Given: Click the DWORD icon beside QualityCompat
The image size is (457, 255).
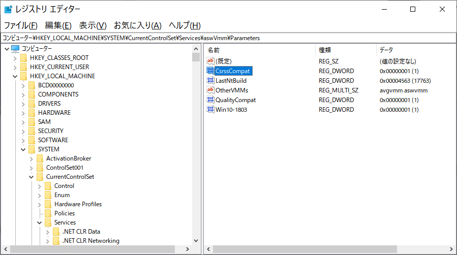Looking at the screenshot, I should (x=210, y=100).
